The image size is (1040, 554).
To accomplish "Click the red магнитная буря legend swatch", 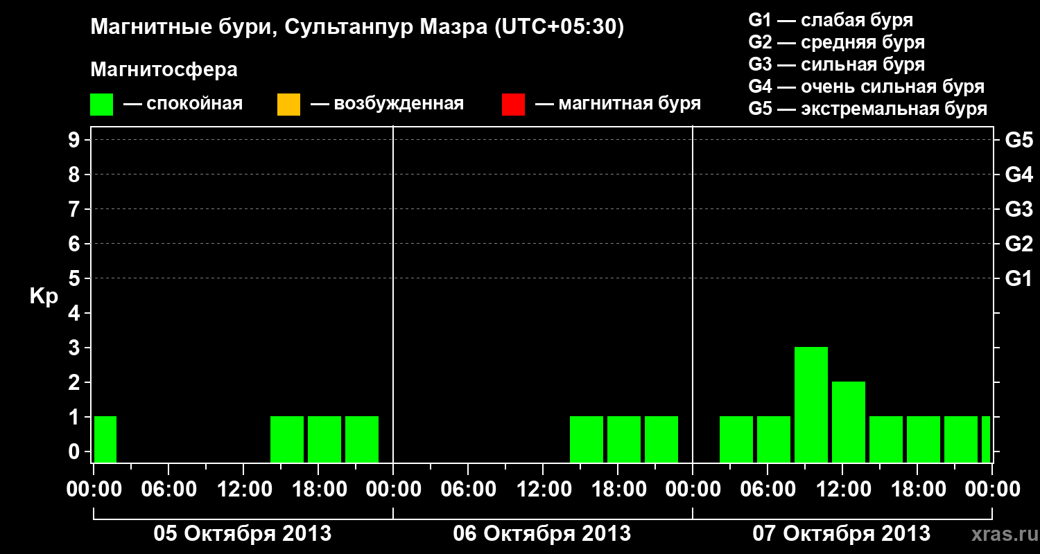I will click(x=513, y=105).
